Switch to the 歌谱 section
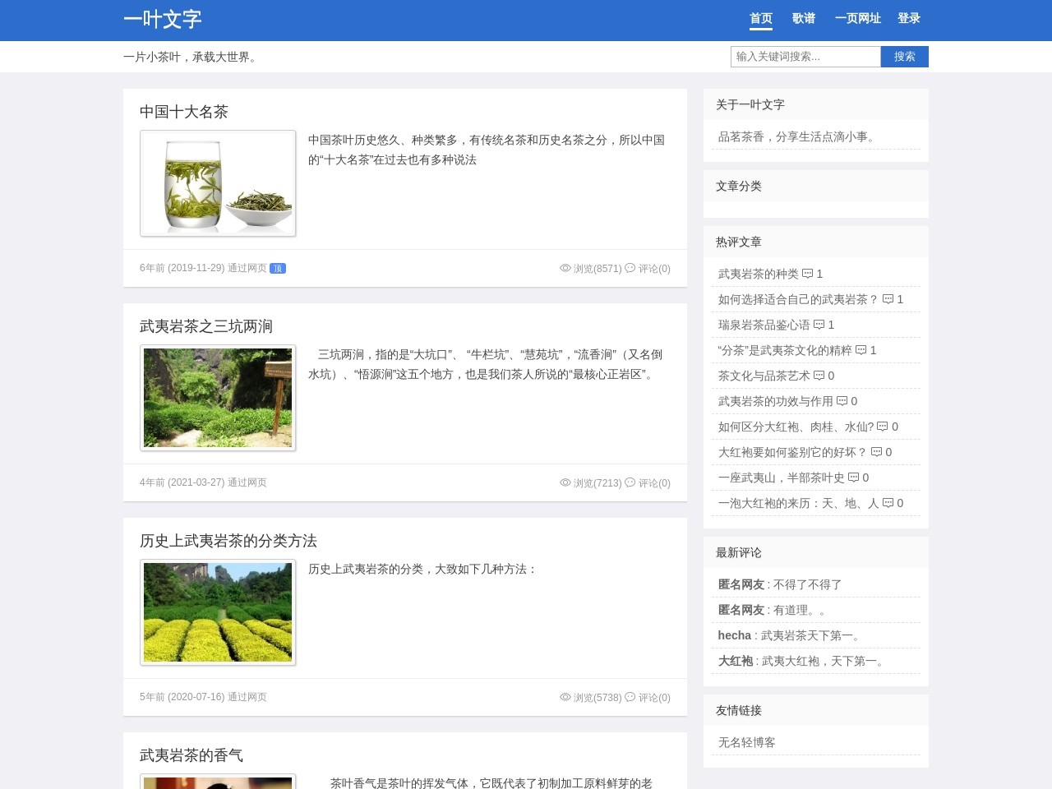 804,17
